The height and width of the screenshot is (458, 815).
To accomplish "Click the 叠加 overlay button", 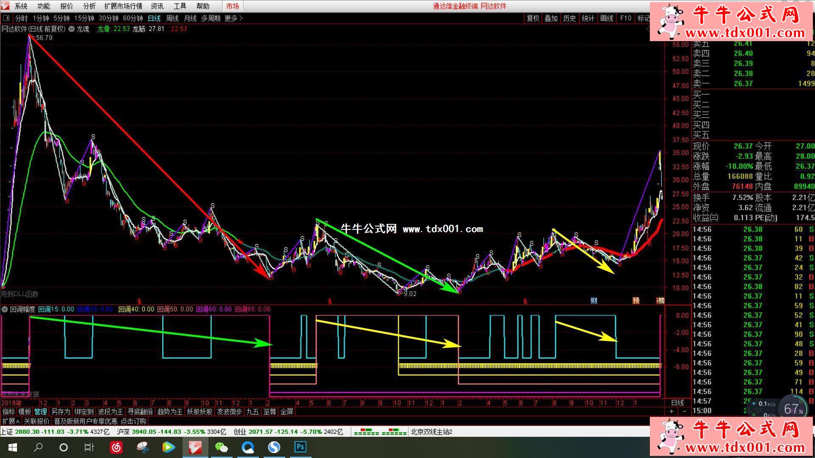I will [x=551, y=18].
